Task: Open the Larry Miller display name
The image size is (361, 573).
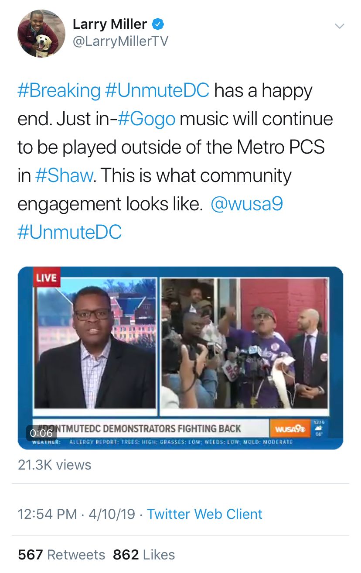Action: (109, 24)
